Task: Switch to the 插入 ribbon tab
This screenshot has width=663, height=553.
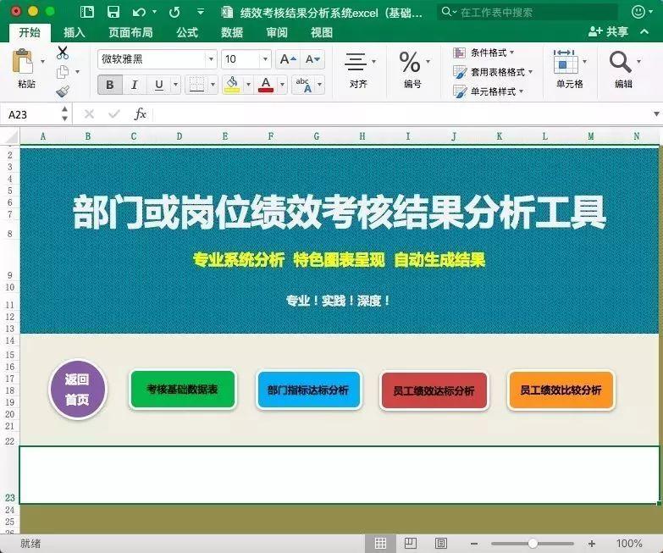Action: (x=75, y=32)
